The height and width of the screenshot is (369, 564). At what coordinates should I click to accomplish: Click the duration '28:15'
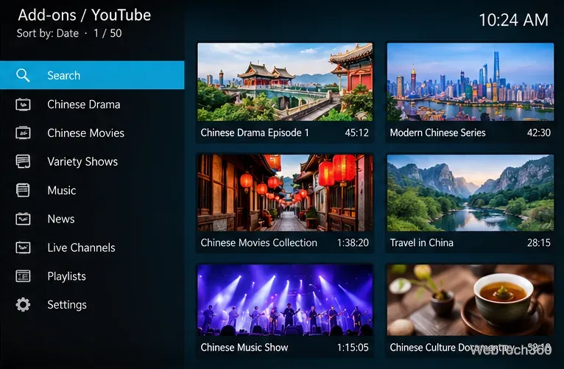click(539, 243)
